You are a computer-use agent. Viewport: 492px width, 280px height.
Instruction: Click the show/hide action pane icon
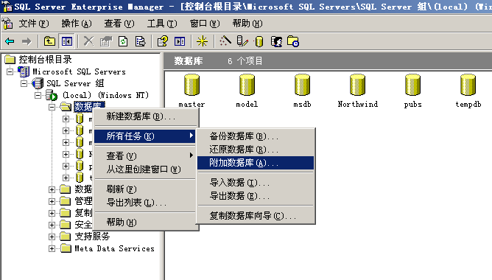(x=180, y=41)
